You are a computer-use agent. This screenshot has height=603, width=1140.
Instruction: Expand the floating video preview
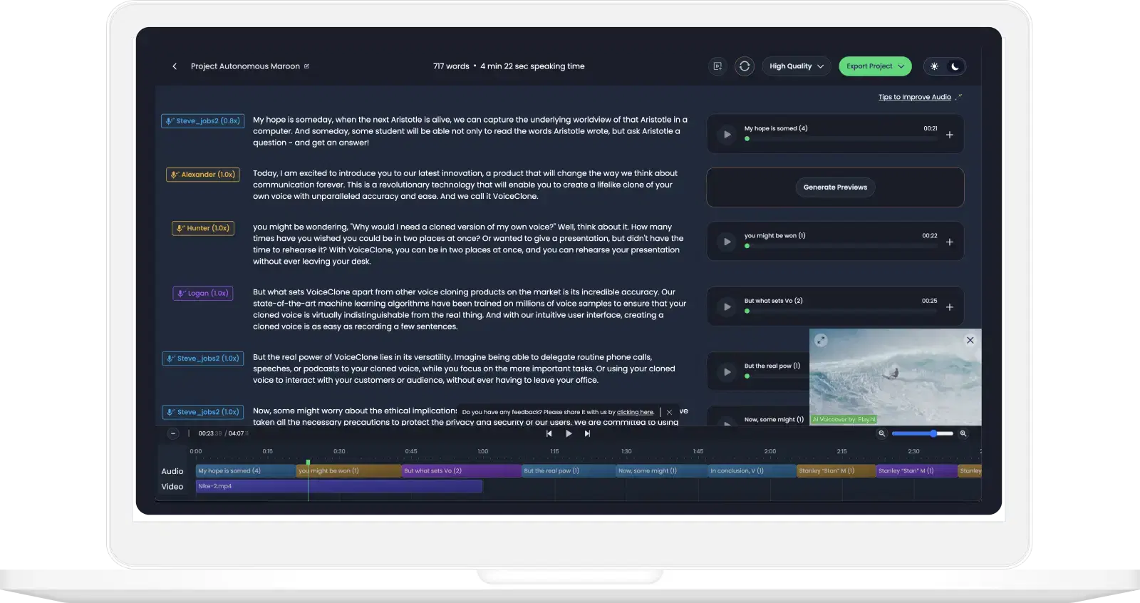point(821,341)
